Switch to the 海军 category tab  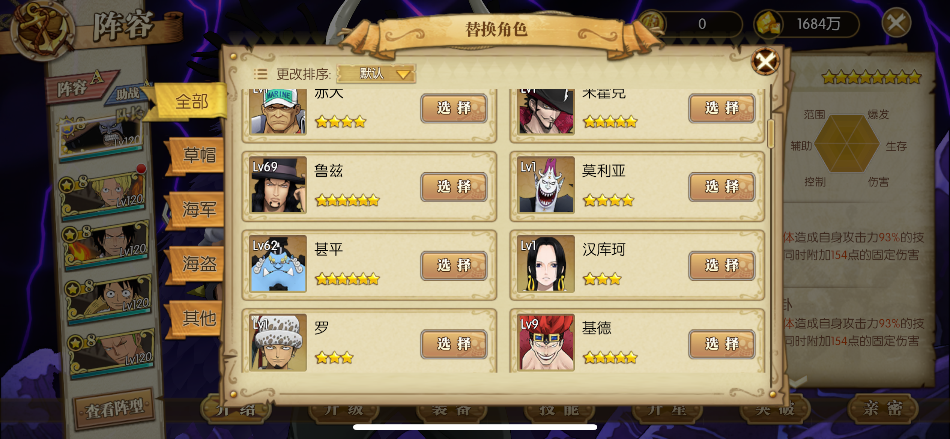point(198,209)
